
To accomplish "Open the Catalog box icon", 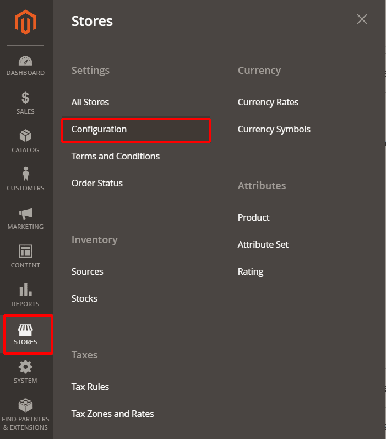I will (x=26, y=136).
